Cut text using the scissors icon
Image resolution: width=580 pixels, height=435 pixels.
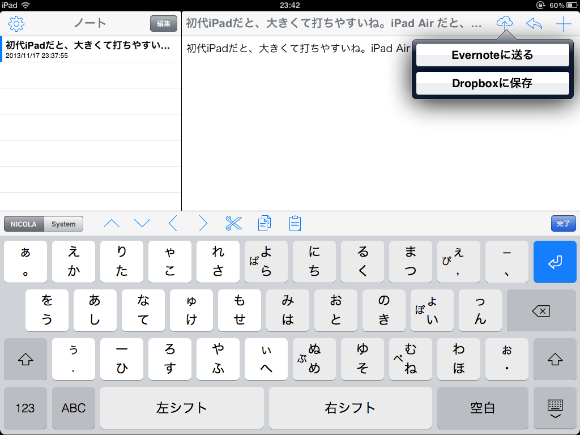(234, 223)
